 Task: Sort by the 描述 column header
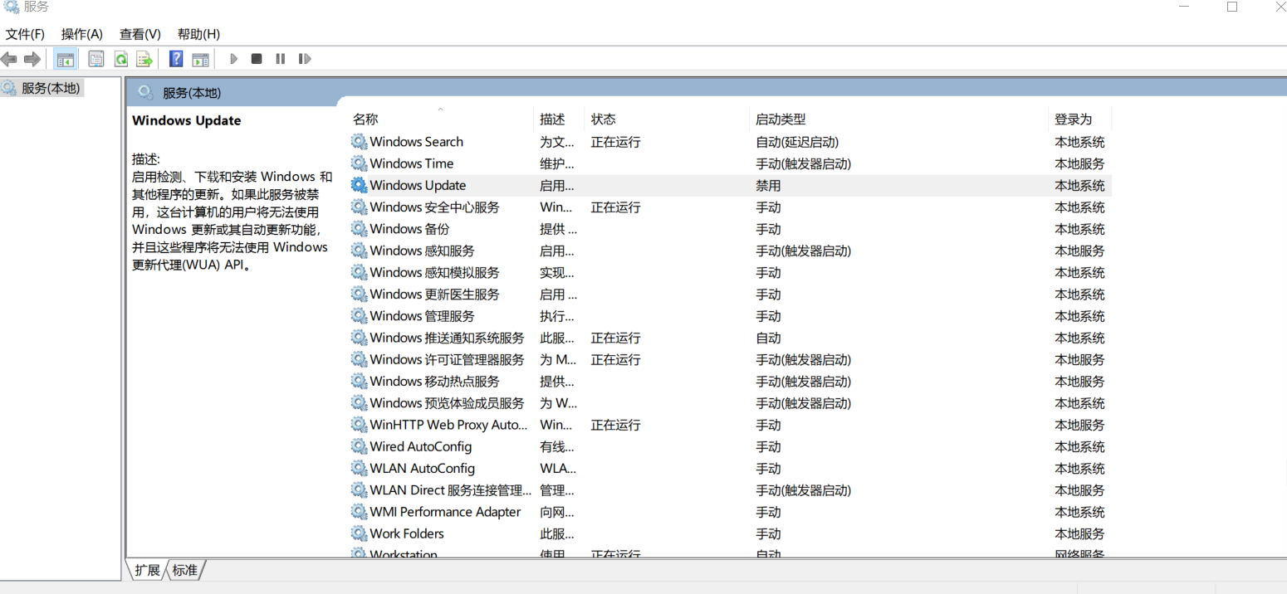pyautogui.click(x=552, y=119)
